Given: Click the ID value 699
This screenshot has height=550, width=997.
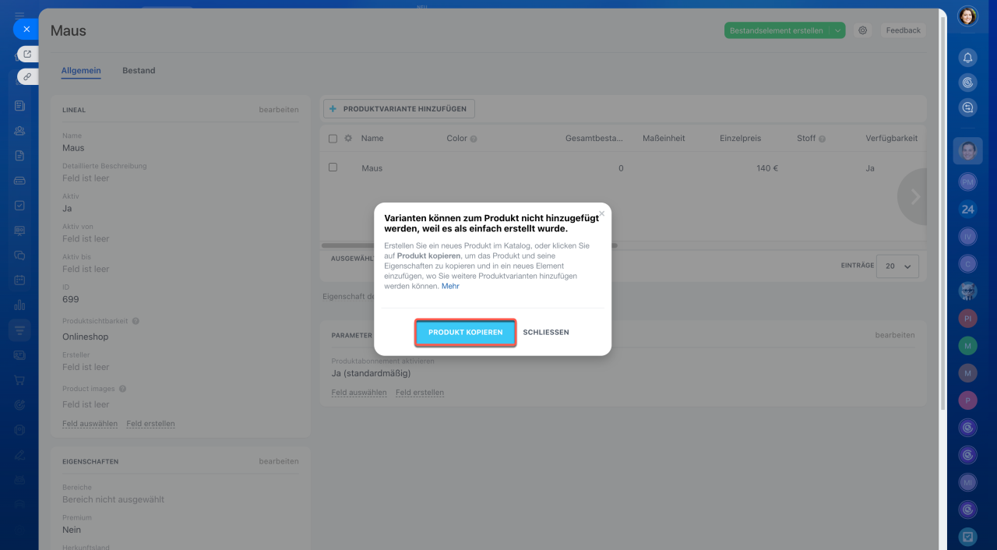Looking at the screenshot, I should tap(70, 299).
